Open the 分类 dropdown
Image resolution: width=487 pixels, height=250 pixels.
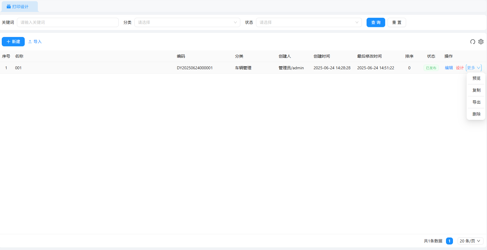pos(187,22)
